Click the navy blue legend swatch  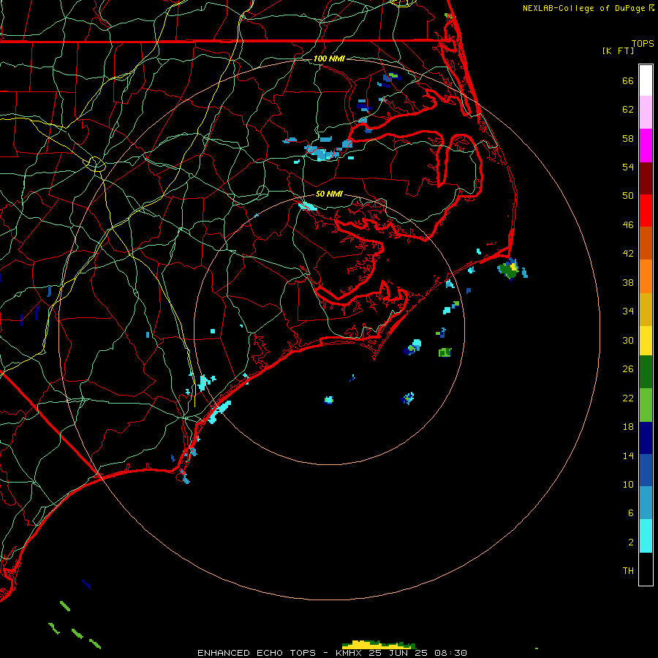click(646, 438)
